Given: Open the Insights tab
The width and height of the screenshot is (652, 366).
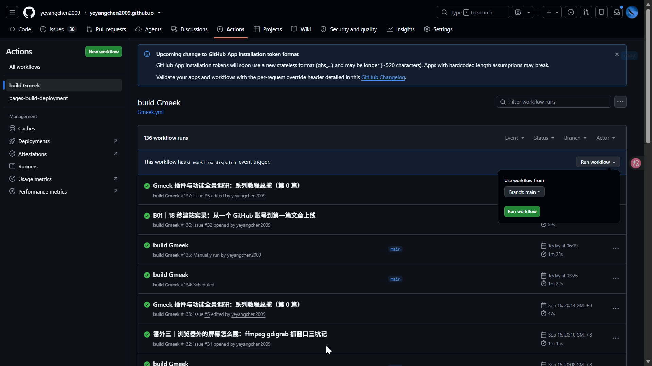Looking at the screenshot, I should click(401, 29).
